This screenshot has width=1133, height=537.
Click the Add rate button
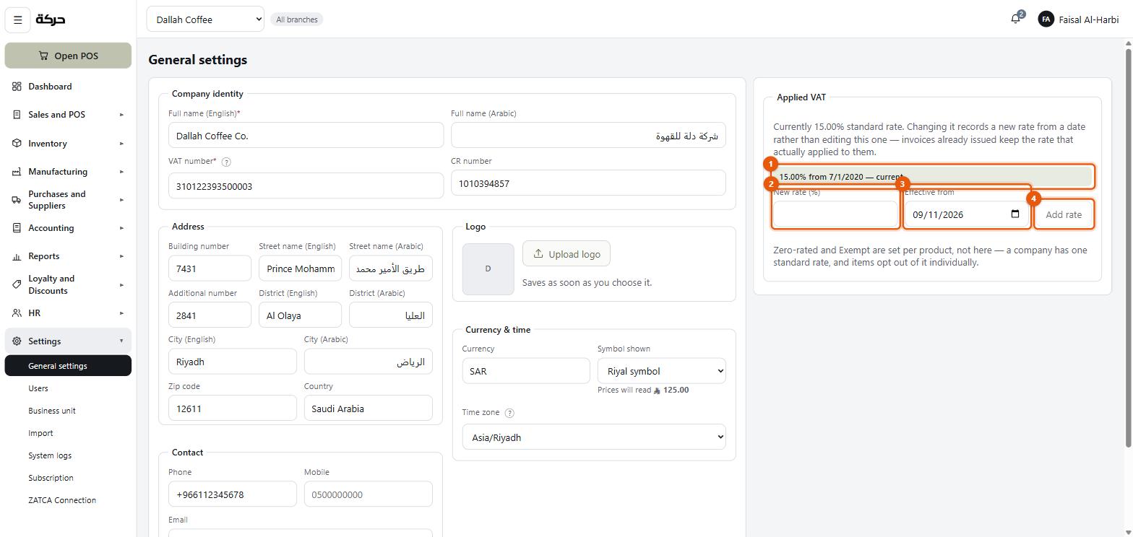tap(1064, 214)
